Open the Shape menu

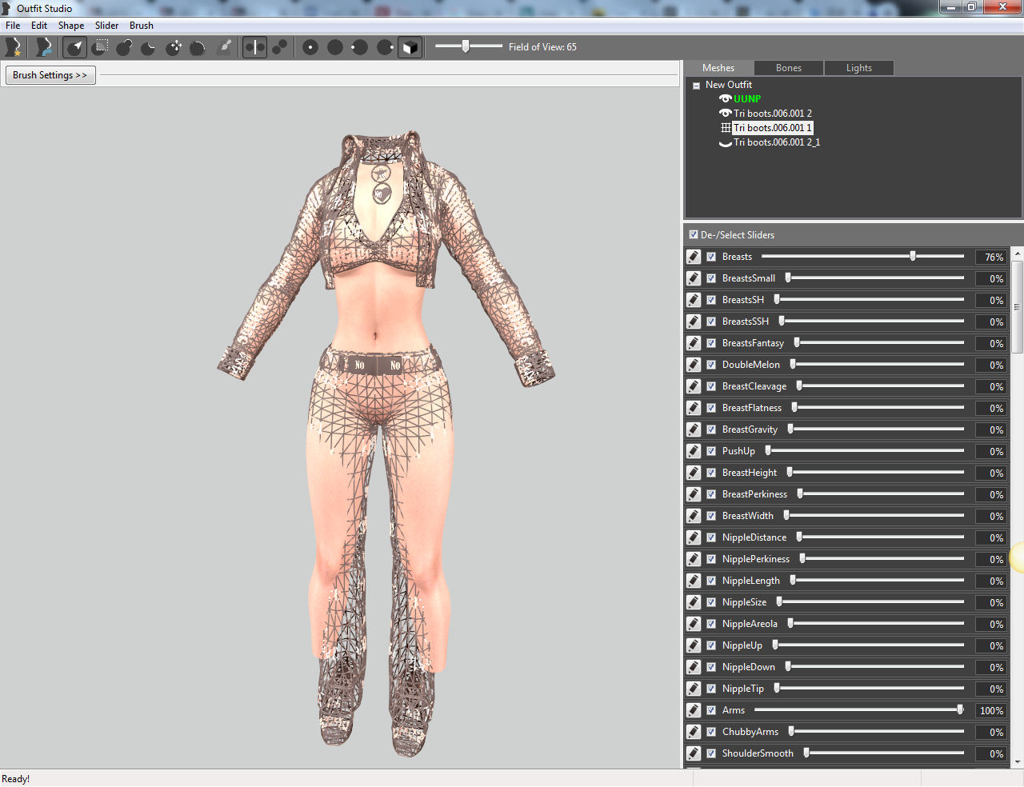[x=71, y=26]
